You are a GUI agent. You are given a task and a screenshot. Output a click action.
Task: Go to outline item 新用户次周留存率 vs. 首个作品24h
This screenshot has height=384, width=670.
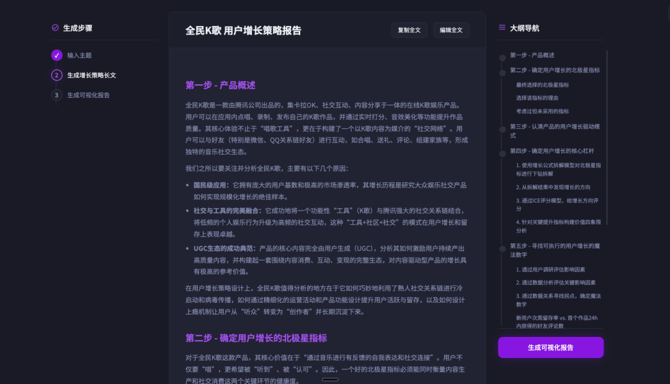point(556,321)
